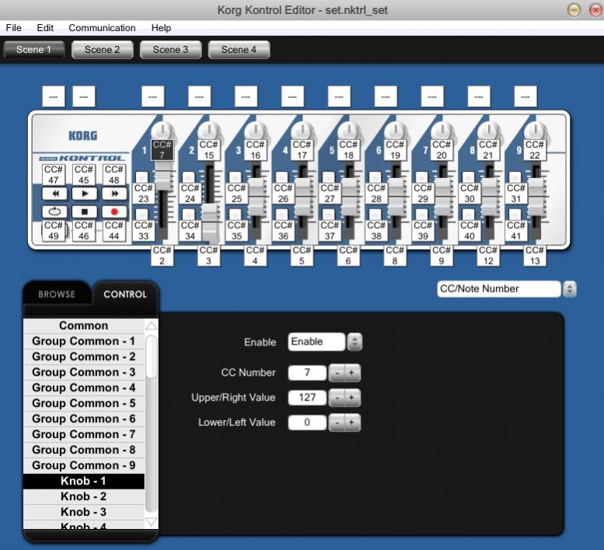This screenshot has height=550, width=604.
Task: Click the fast-forward transport button
Action: pyautogui.click(x=114, y=194)
